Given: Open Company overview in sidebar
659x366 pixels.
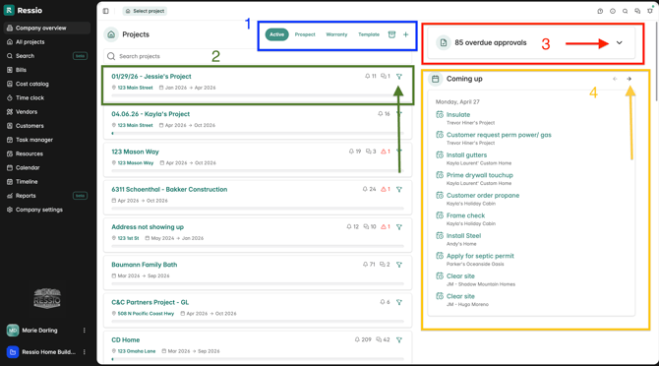Looking at the screenshot, I should coord(47,29).
